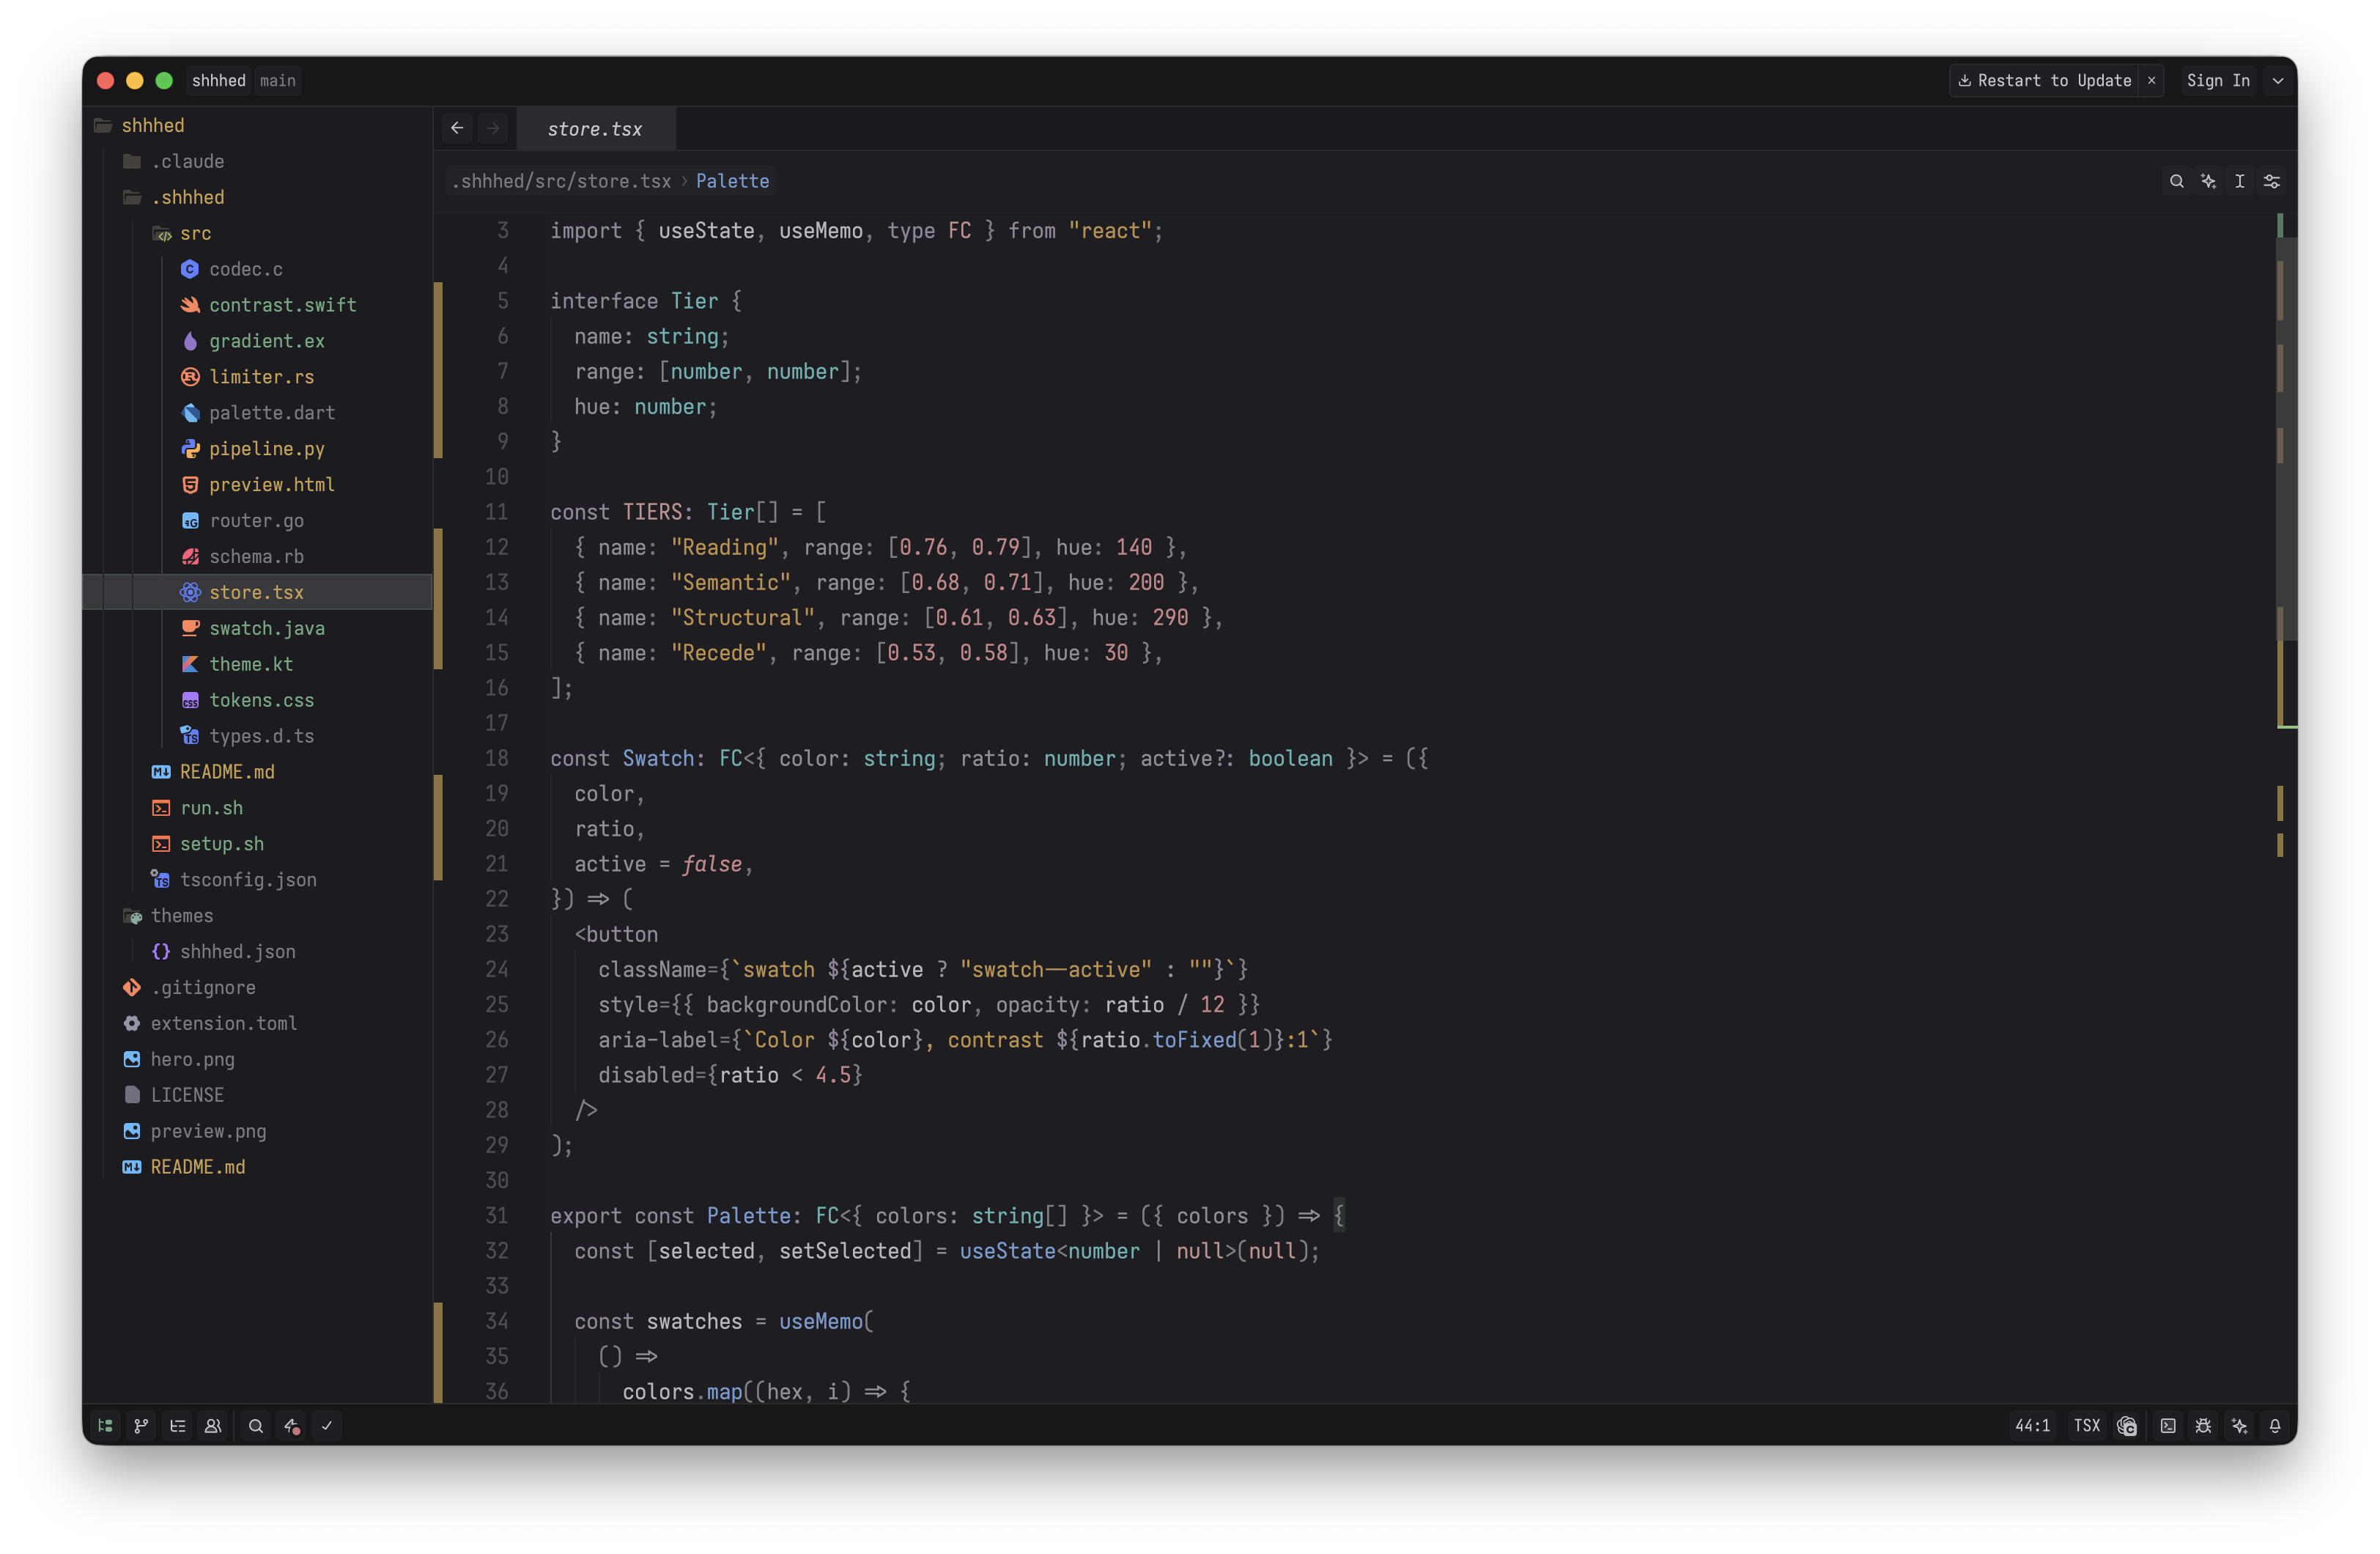Expand the .claude folder
This screenshot has width=2380, height=1554.
[257, 161]
